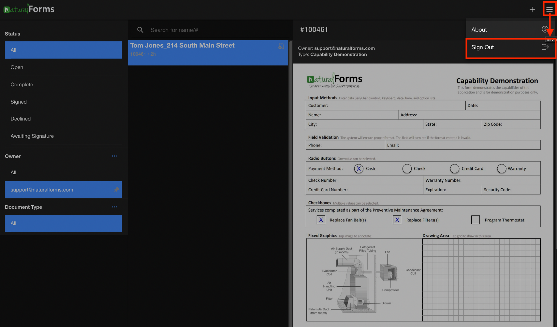Click the State field in the form
557x327 pixels.
pyautogui.click(x=452, y=124)
